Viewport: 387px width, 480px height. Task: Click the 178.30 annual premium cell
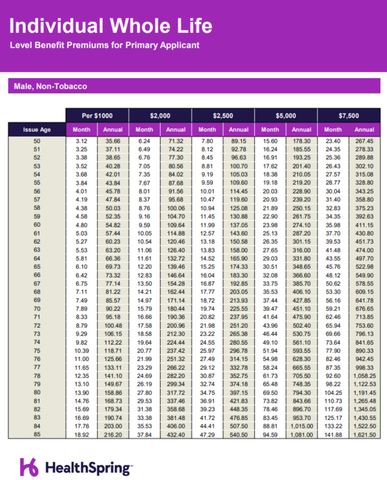click(x=302, y=141)
